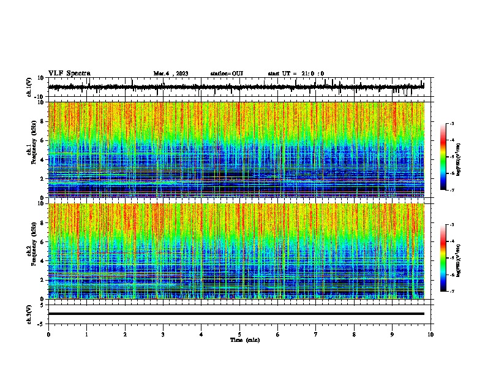Click the "2" kHz tick of ch.2 spectrogram
Screen dimensions: 485x375
tap(42, 280)
